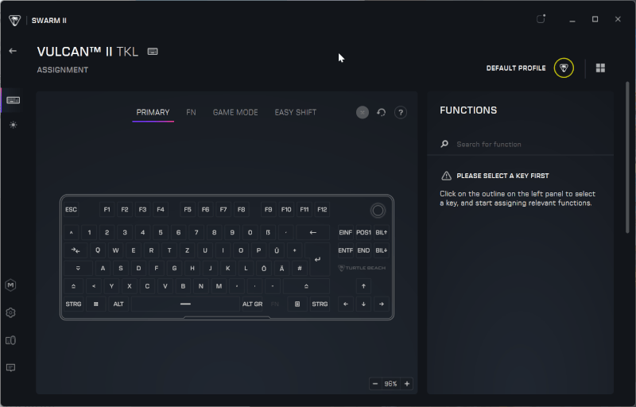Select the menu key on keyboard
The image size is (636, 407).
tap(297, 304)
